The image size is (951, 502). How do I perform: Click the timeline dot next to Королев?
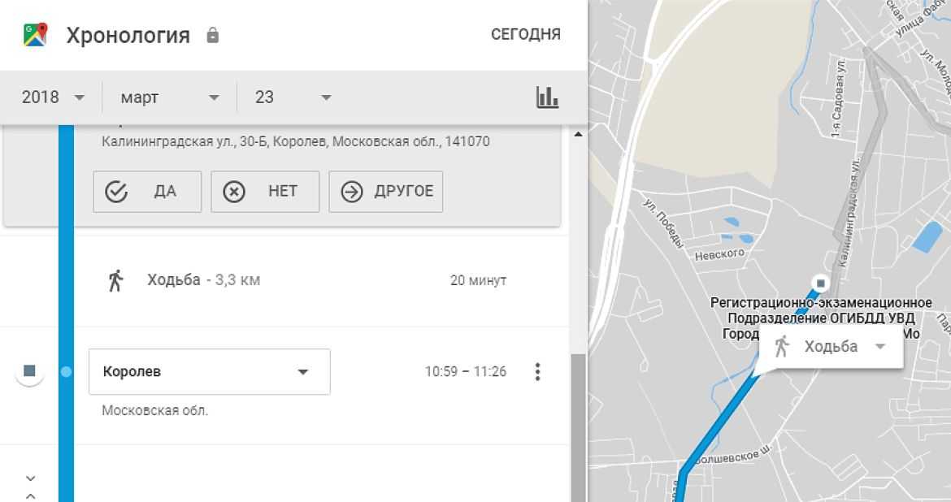coord(66,372)
